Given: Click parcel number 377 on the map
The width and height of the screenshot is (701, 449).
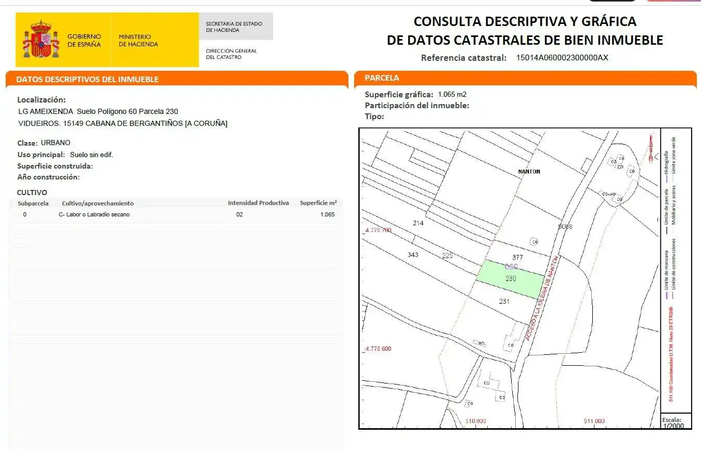Looking at the screenshot, I should coord(517,257).
